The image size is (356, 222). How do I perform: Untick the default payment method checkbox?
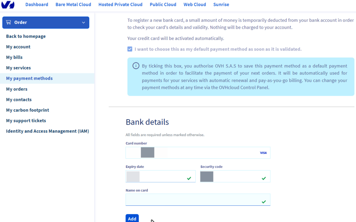pyautogui.click(x=130, y=49)
